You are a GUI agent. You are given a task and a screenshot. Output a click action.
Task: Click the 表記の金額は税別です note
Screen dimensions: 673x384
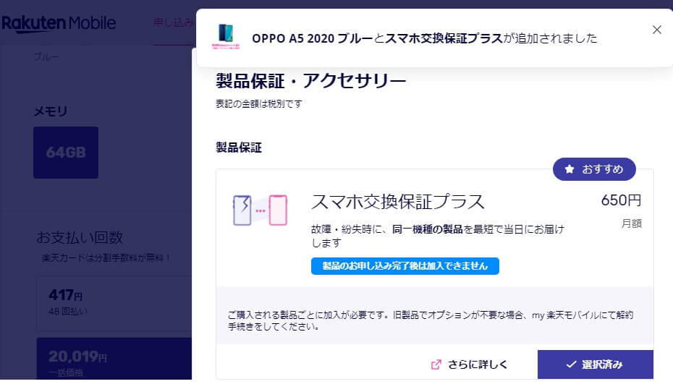pos(259,104)
